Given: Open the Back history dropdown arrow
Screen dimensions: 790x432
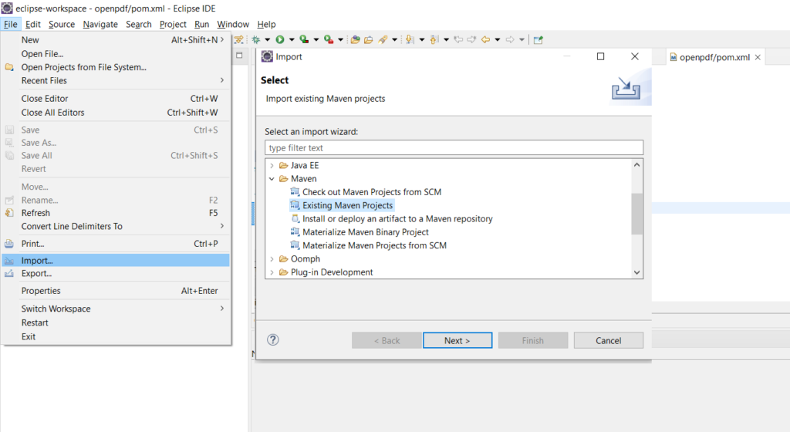Looking at the screenshot, I should click(498, 40).
